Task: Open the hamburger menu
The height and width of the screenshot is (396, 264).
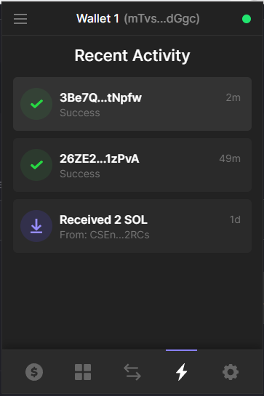Action: [x=20, y=19]
